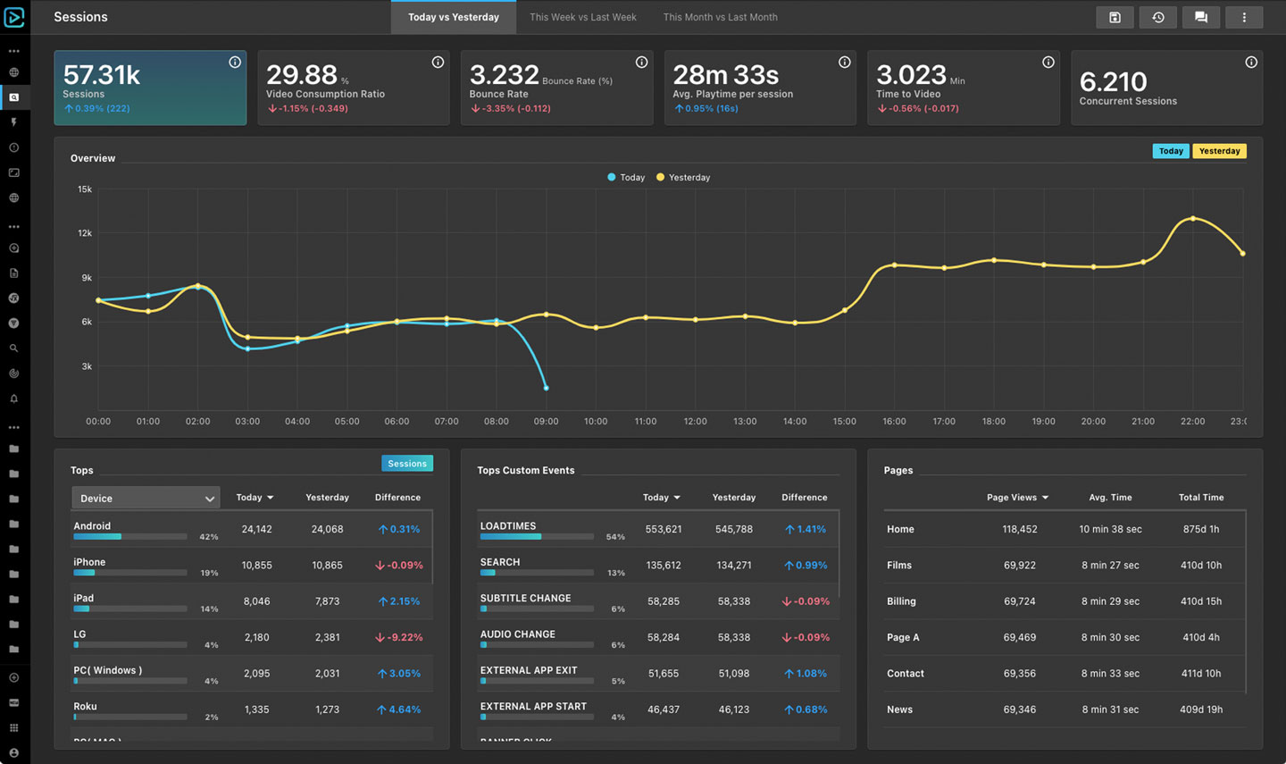Open the history clock icon button
The image size is (1286, 764).
click(x=1158, y=17)
